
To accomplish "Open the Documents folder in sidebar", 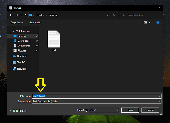I will point(24,46).
